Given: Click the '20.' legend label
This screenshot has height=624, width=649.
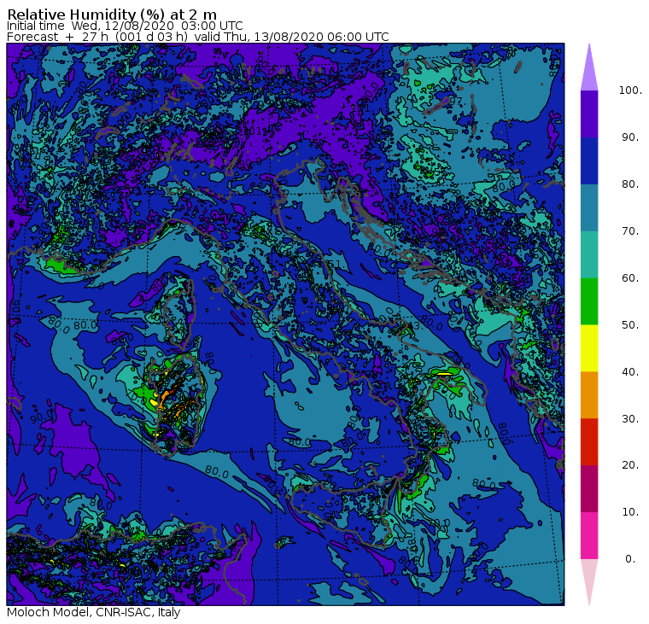Looking at the screenshot, I should click(630, 465).
